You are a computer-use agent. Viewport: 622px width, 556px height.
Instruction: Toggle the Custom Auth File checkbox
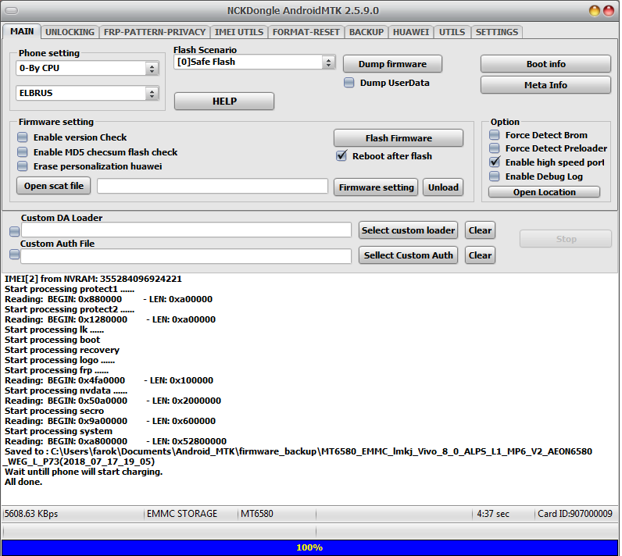pos(15,255)
